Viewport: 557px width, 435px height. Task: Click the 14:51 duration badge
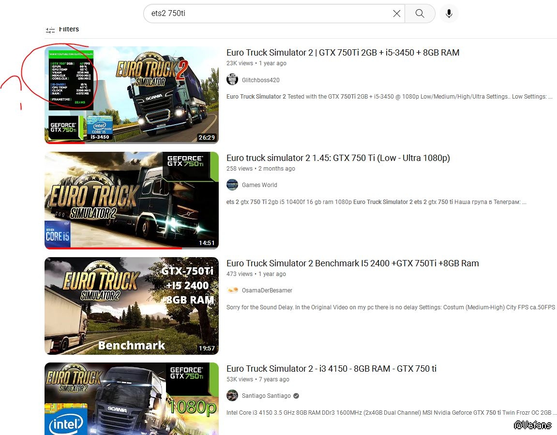click(207, 243)
